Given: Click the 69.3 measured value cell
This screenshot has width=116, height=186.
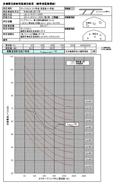Looking at the screenshot, I should (28, 48).
